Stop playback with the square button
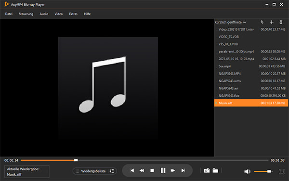Screen dimensions: 289x181 [152, 171]
